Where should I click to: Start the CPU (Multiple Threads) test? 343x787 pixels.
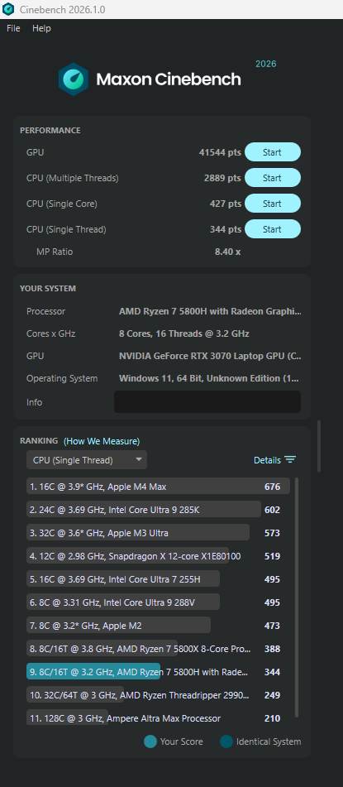click(x=272, y=178)
